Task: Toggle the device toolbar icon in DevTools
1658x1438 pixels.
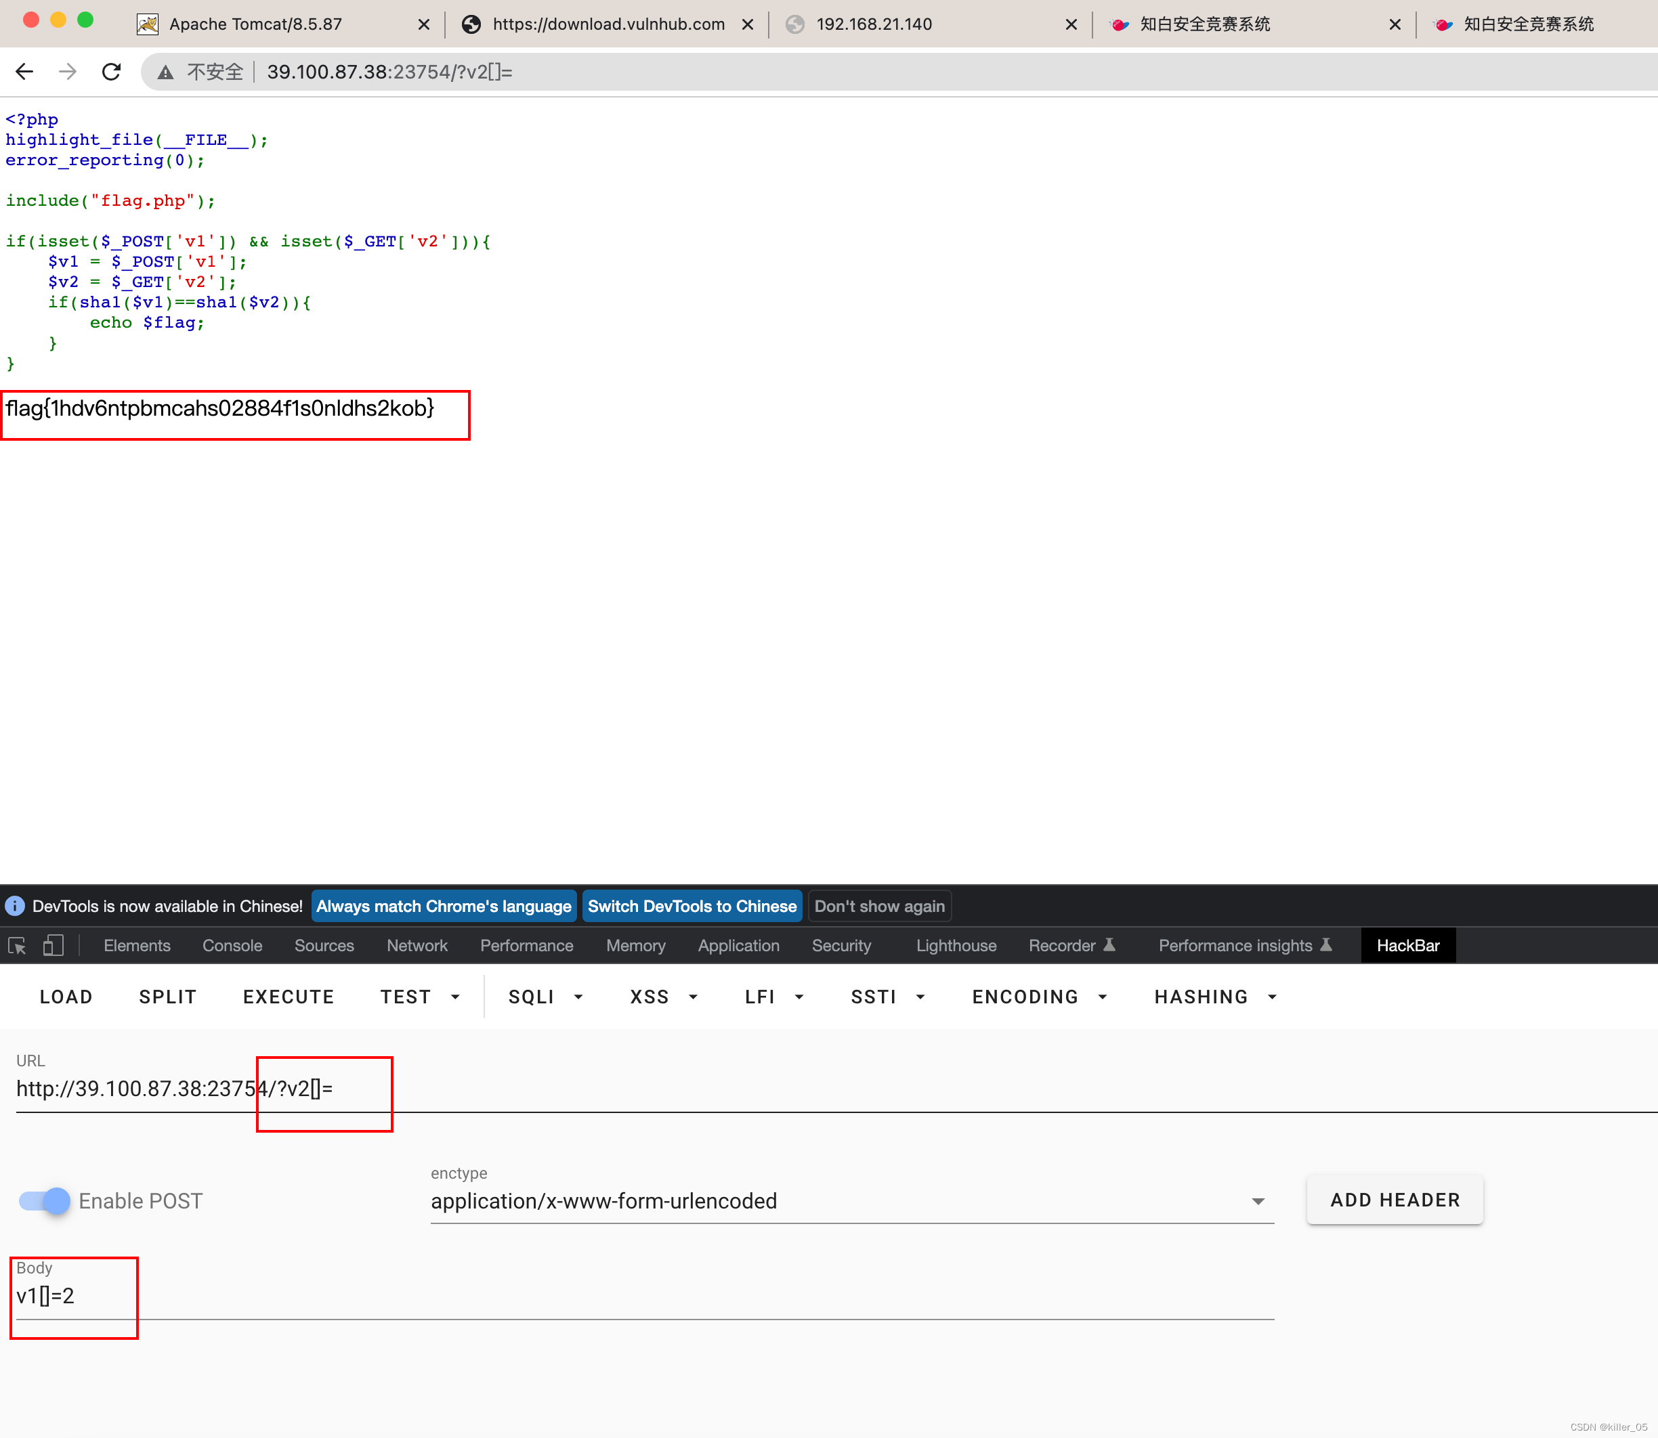Action: pos(53,946)
